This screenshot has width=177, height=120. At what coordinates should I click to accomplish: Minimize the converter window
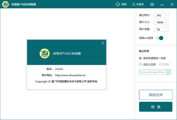[162, 5]
